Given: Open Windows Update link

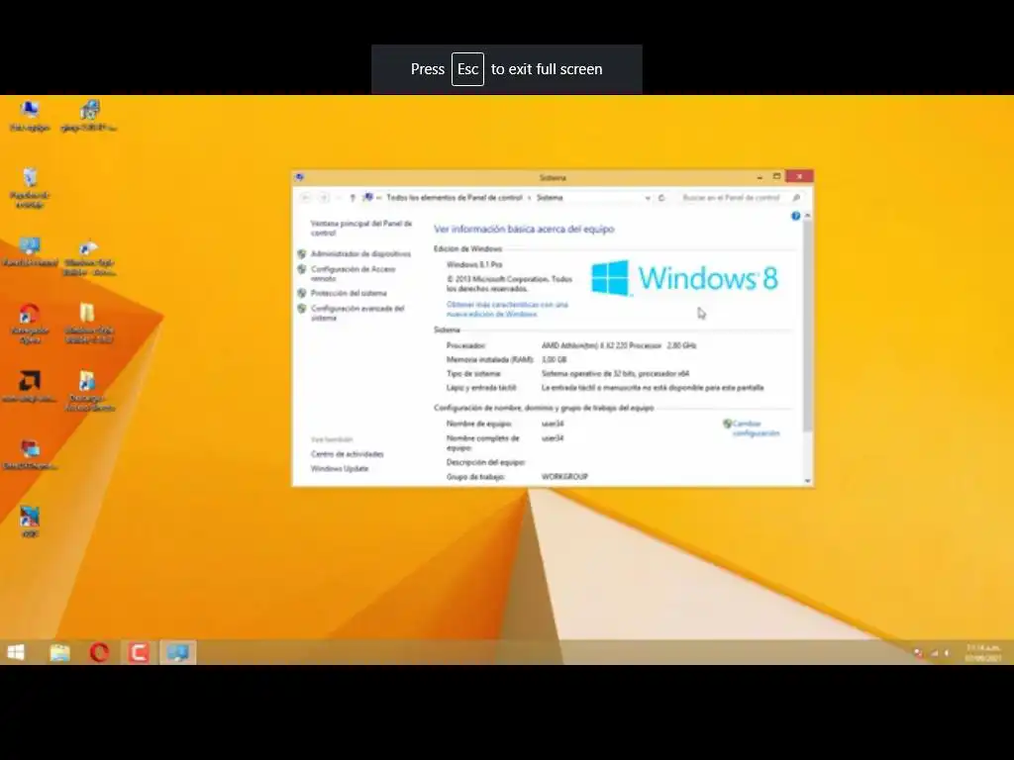Looking at the screenshot, I should point(340,468).
